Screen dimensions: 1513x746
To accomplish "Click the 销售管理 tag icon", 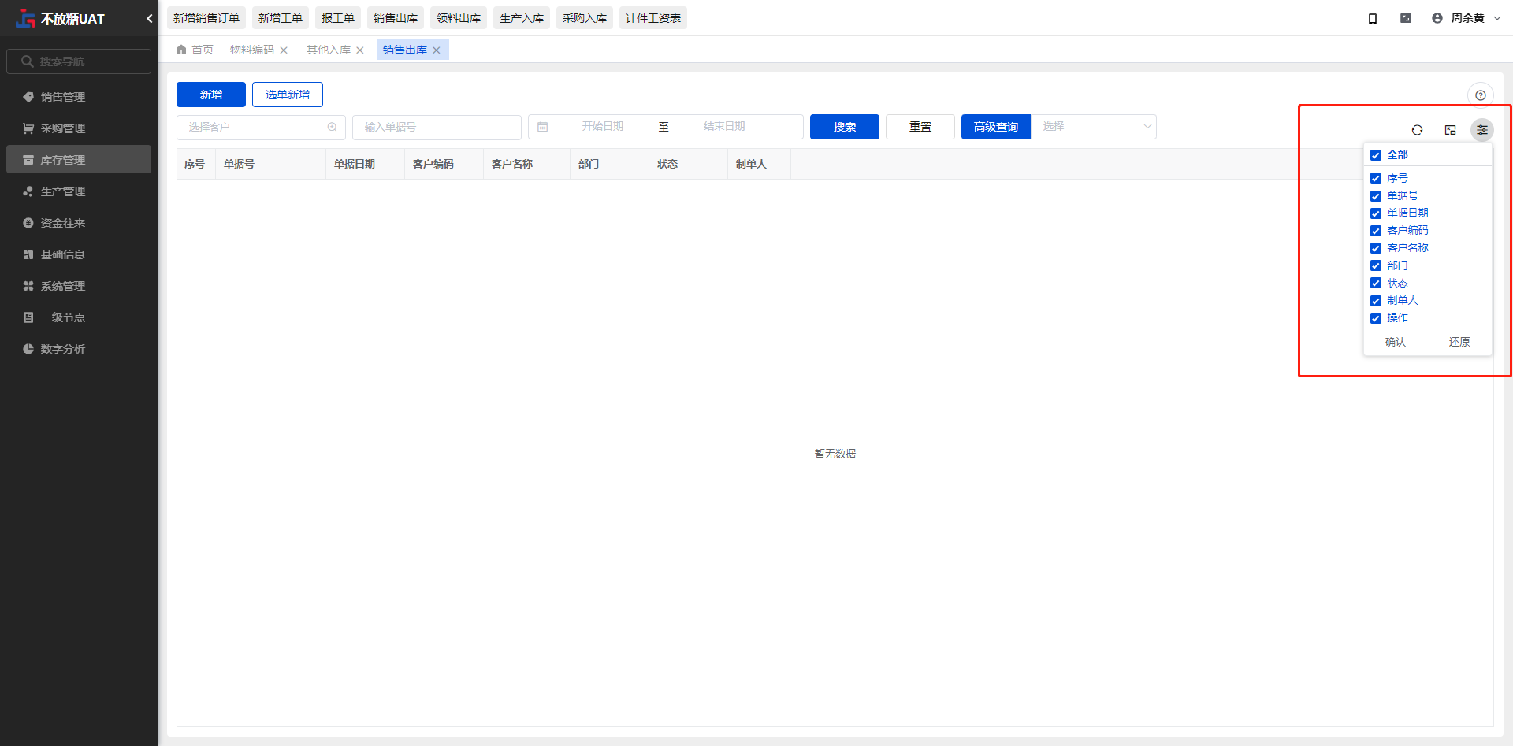I will point(28,97).
